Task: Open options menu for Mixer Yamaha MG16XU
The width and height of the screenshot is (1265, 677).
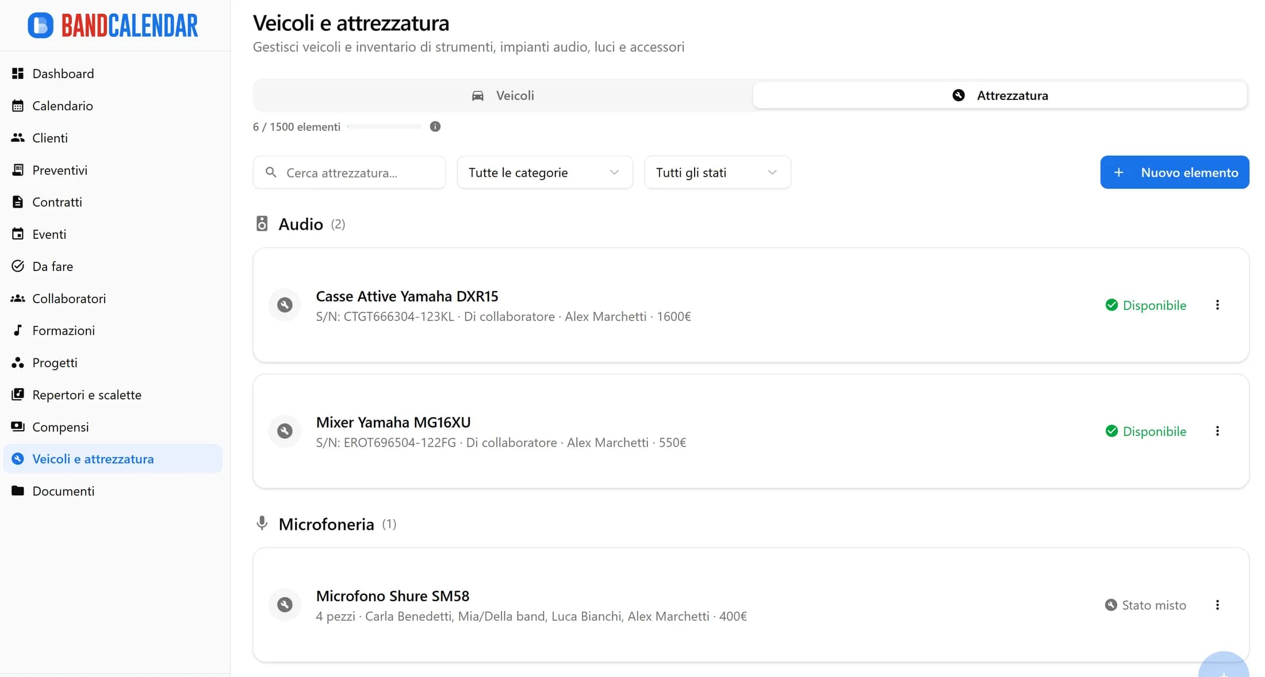Action: point(1217,431)
